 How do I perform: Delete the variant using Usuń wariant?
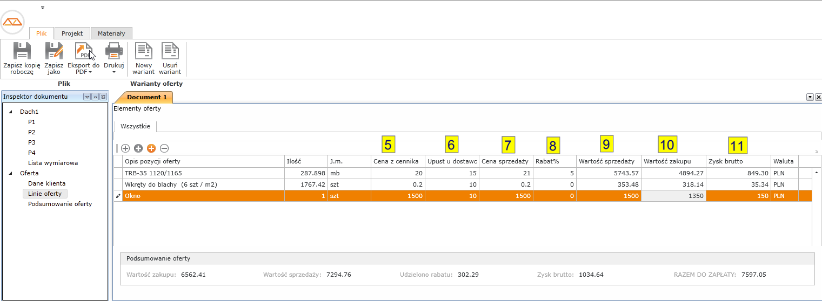click(x=170, y=52)
